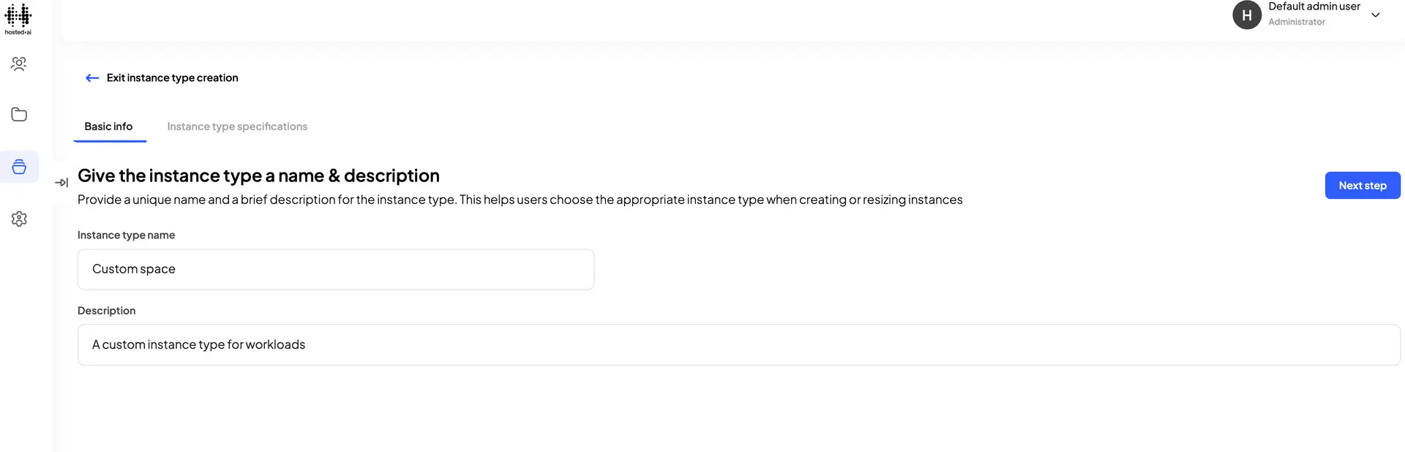1405x452 pixels.
Task: Click the folder icon in the sidebar
Action: pos(18,114)
